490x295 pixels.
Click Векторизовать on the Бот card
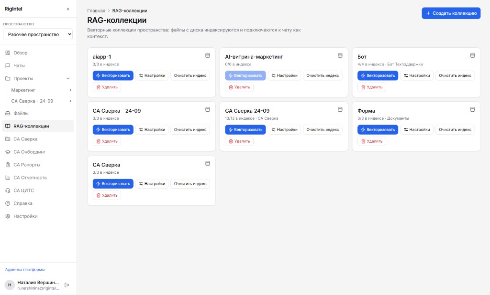pos(378,75)
